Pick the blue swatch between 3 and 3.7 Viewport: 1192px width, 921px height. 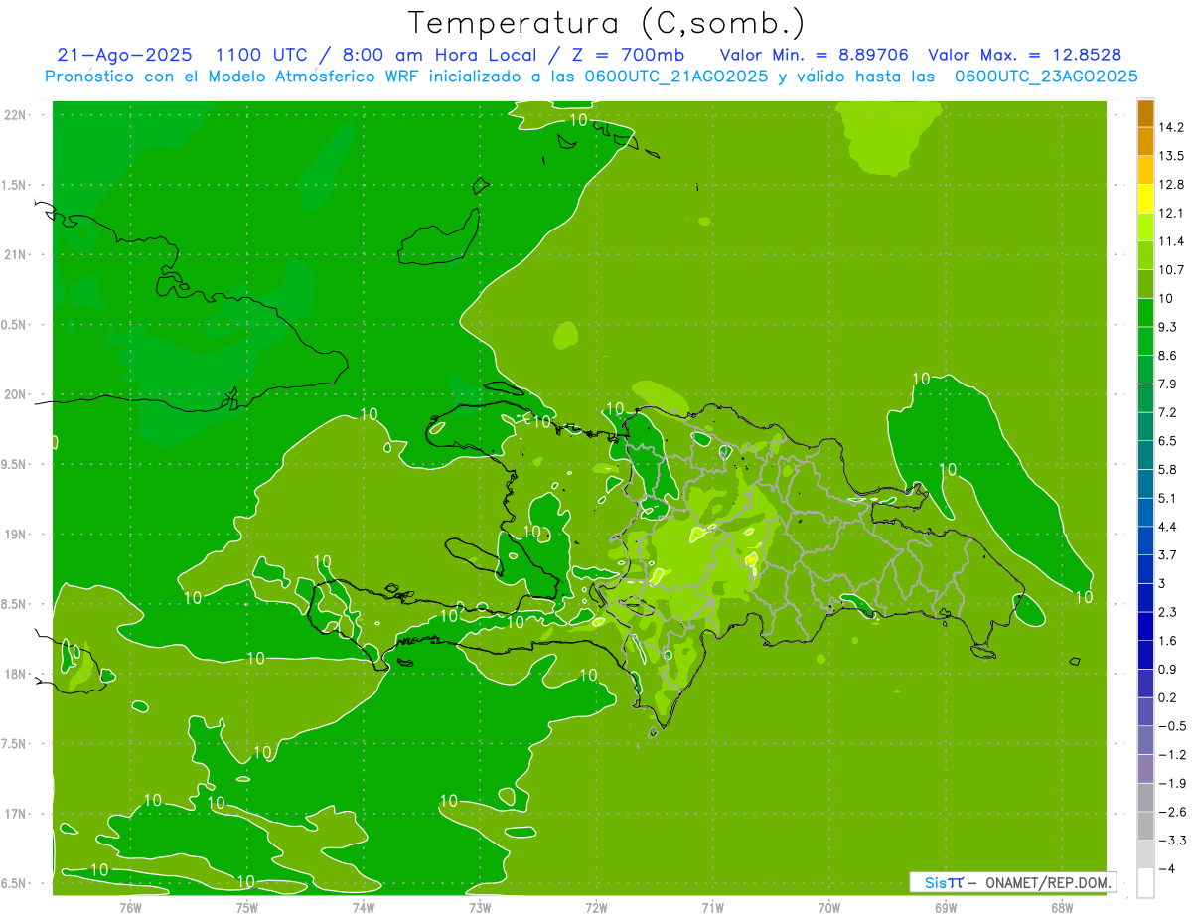coord(1145,569)
